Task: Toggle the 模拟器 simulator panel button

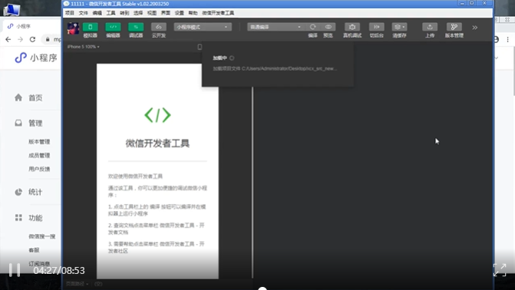Action: [90, 27]
